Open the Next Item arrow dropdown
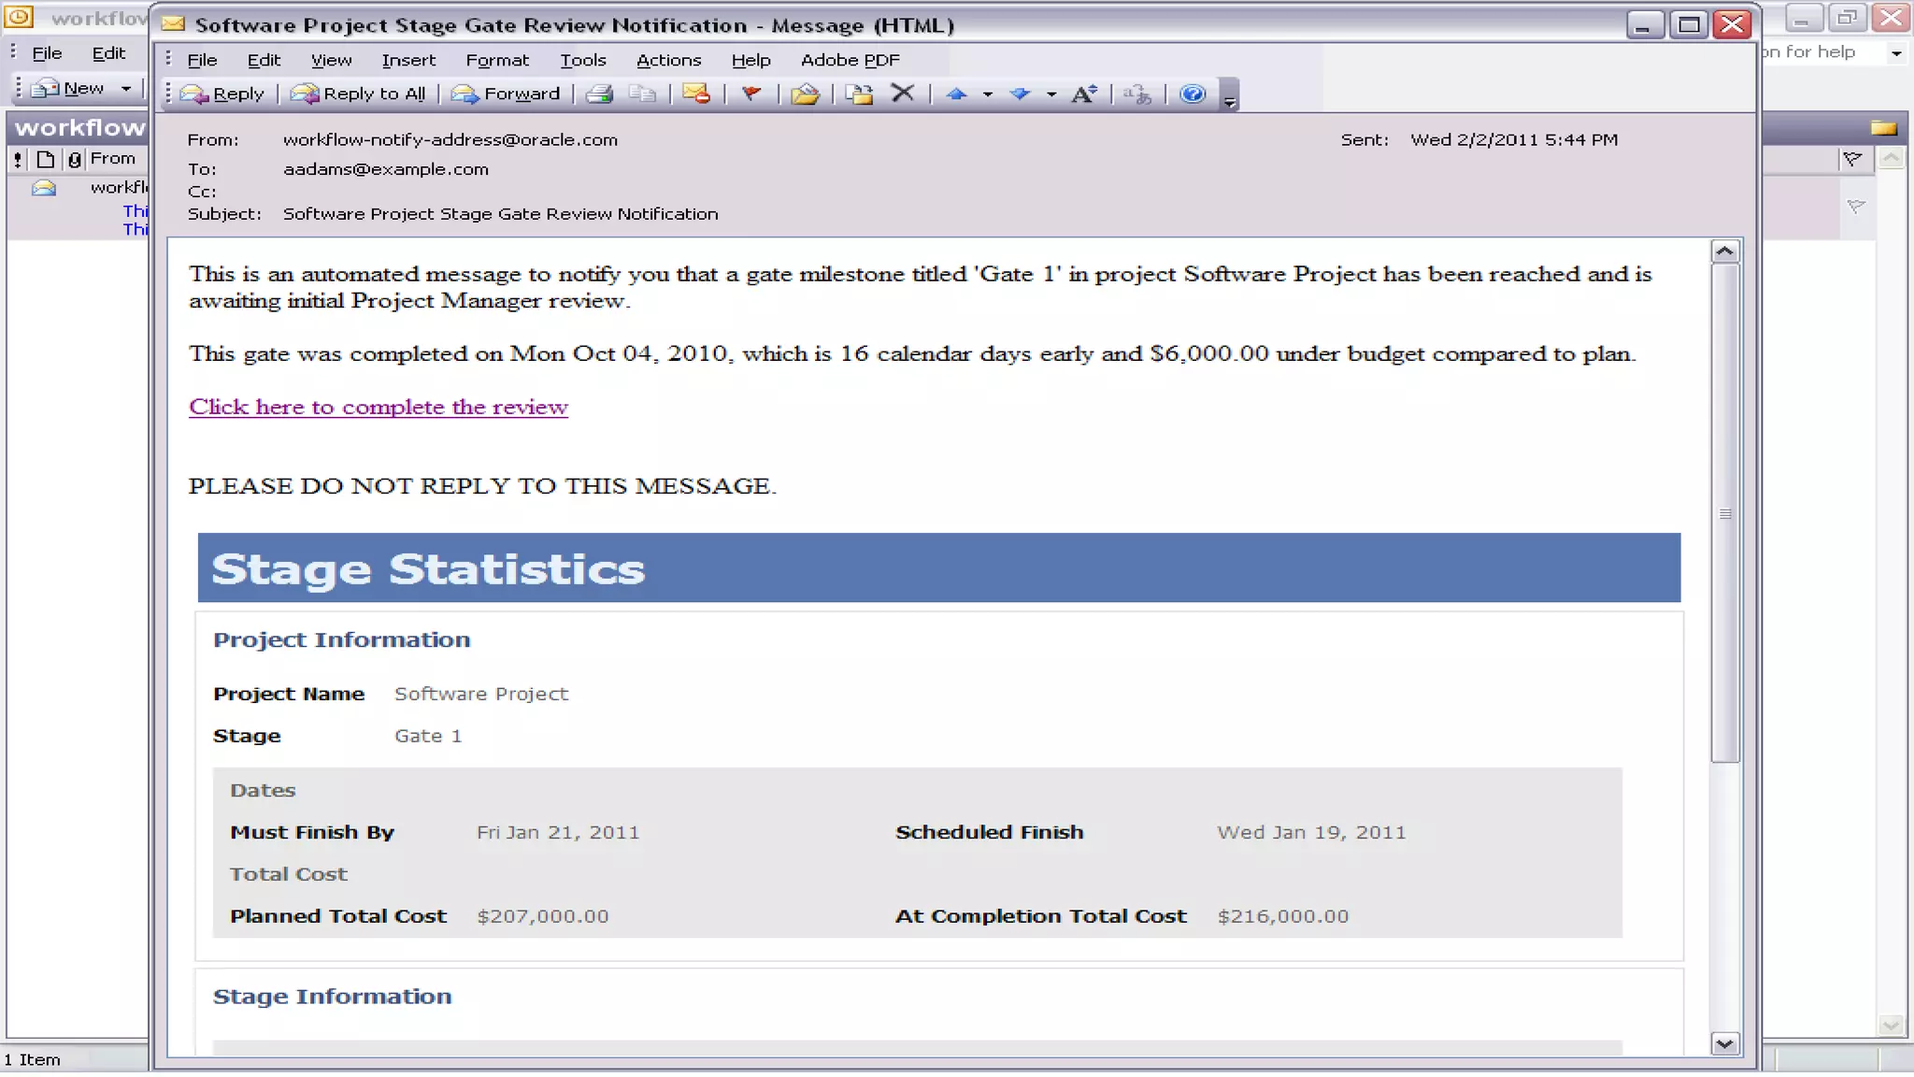The height and width of the screenshot is (1077, 1914). (1051, 93)
